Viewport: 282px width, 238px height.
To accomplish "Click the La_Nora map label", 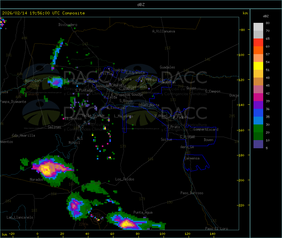I will pyautogui.click(x=125, y=79).
